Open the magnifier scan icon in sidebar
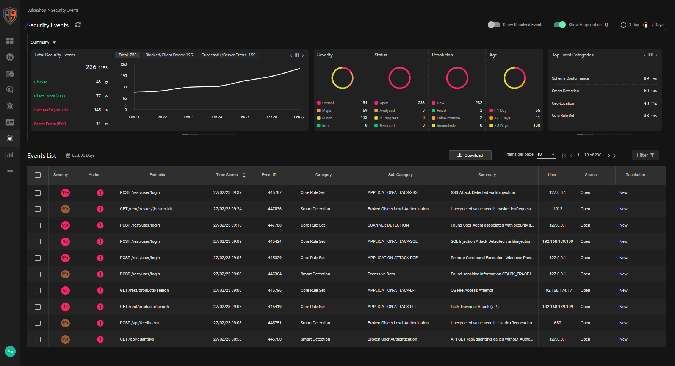The height and width of the screenshot is (366, 675). click(x=10, y=90)
